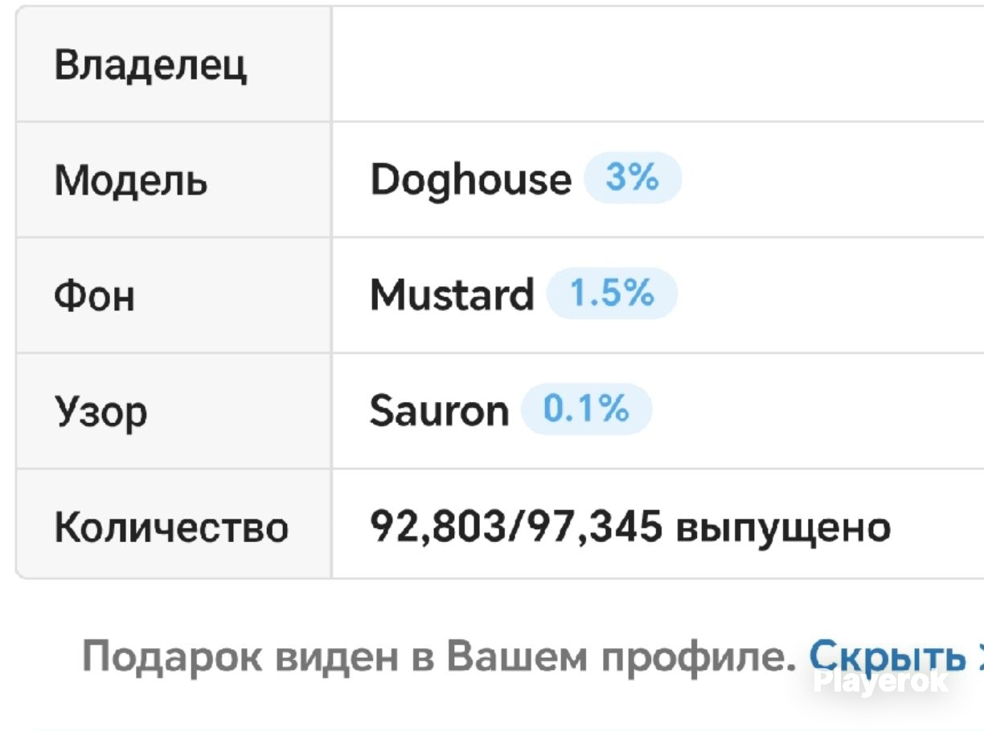This screenshot has width=984, height=731.
Task: Click the 1.5% rarity badge next to Mustard
Action: click(612, 294)
